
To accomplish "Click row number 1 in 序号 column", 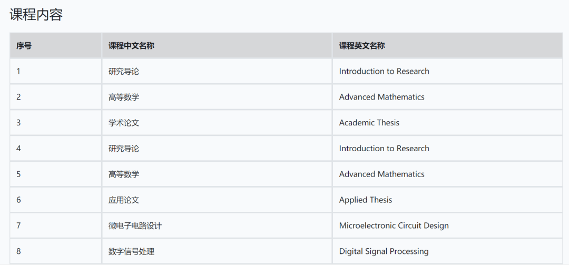I will (19, 71).
